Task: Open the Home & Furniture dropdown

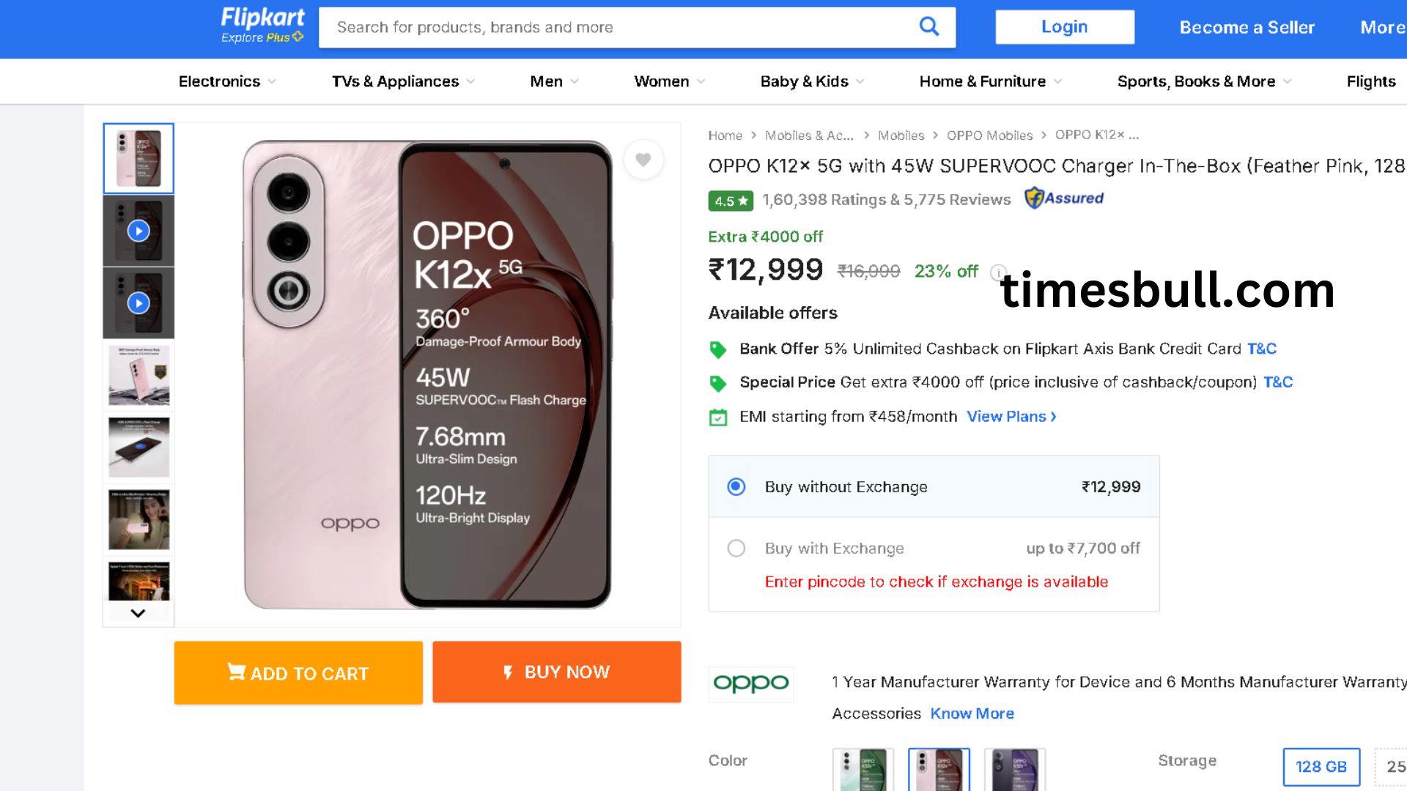Action: (990, 81)
